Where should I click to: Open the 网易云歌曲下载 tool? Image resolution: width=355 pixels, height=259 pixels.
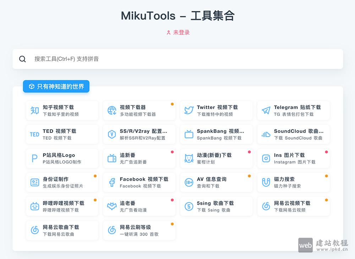(62, 230)
